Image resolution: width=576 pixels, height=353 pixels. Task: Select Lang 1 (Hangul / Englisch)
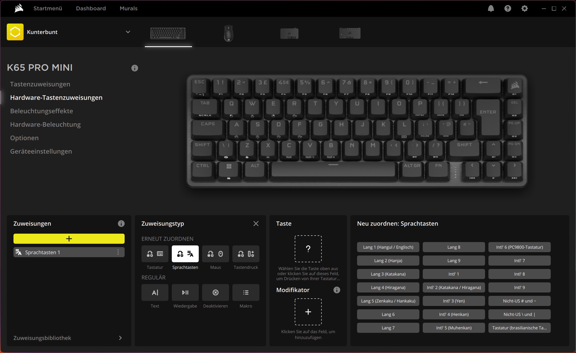(388, 247)
